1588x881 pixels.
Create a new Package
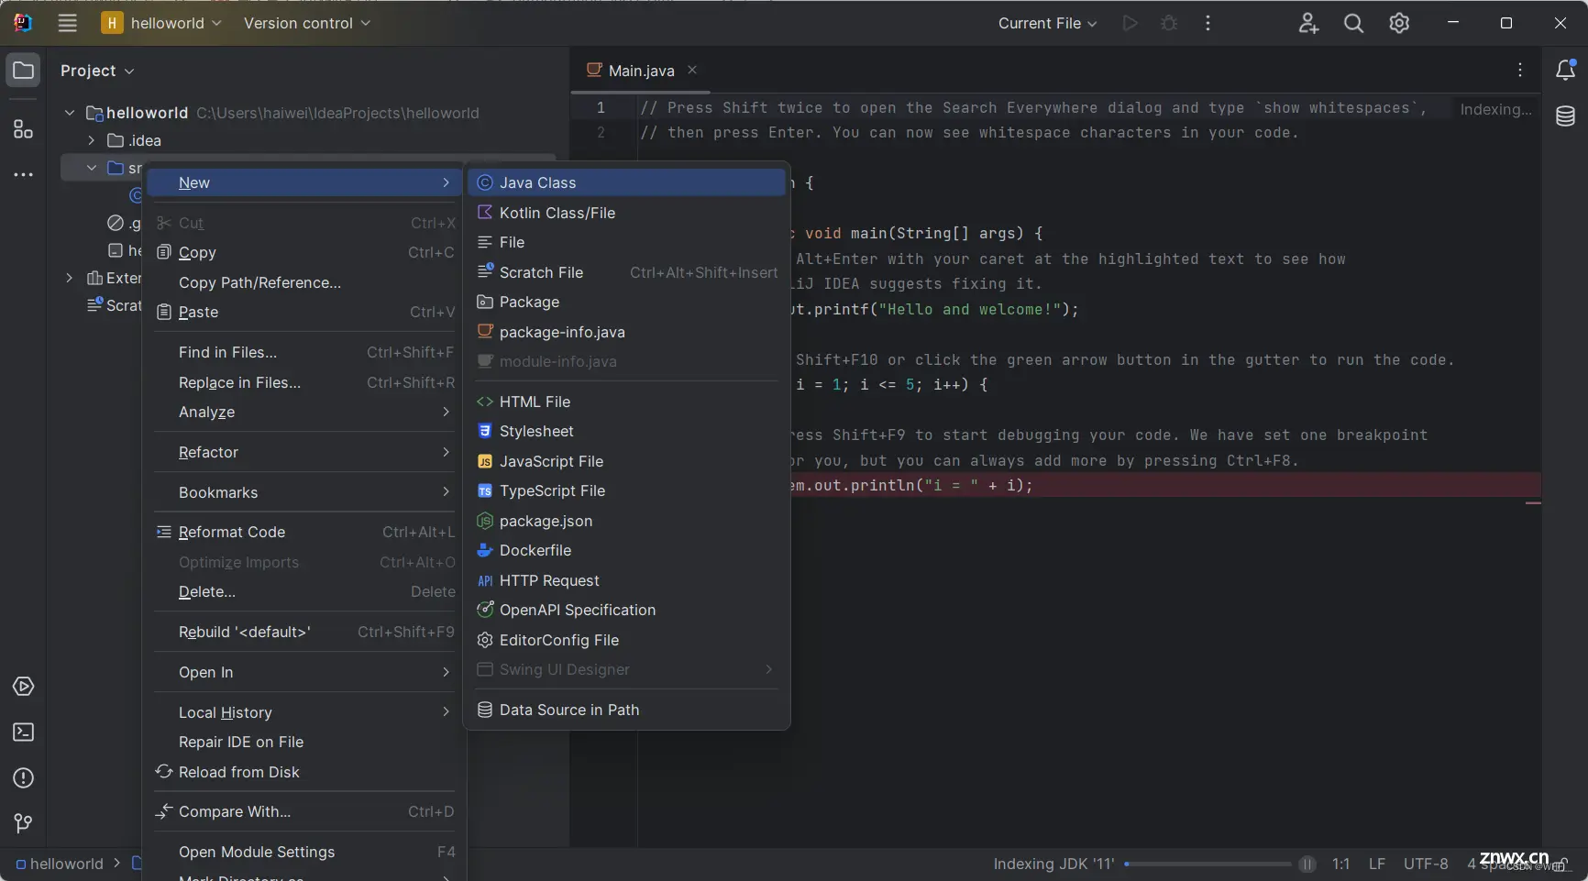[627, 302]
